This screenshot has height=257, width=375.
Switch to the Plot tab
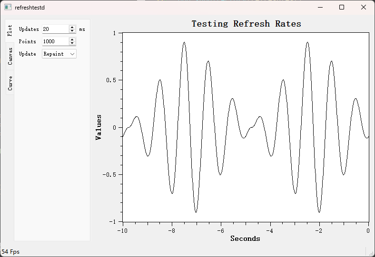pos(10,31)
